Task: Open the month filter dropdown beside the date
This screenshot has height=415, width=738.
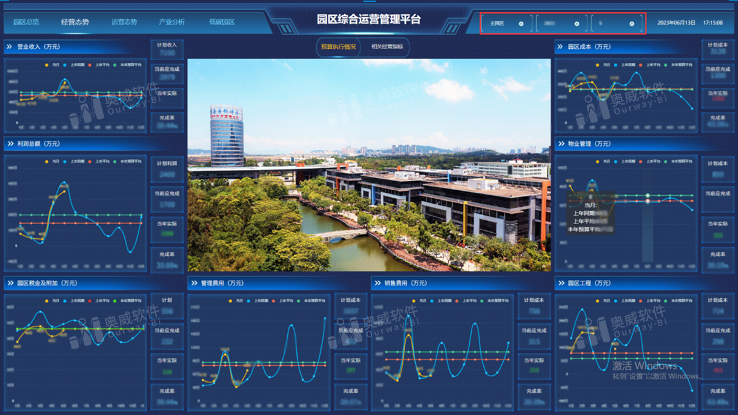Action: pyautogui.click(x=617, y=23)
